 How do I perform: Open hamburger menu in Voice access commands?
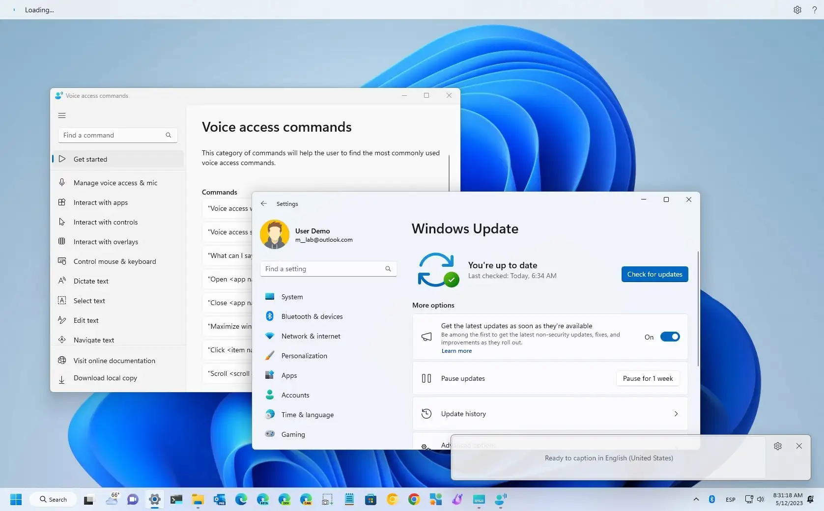[62, 115]
